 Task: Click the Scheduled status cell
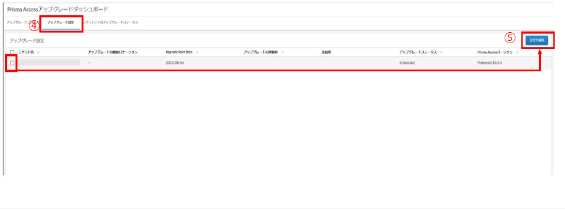(x=407, y=63)
